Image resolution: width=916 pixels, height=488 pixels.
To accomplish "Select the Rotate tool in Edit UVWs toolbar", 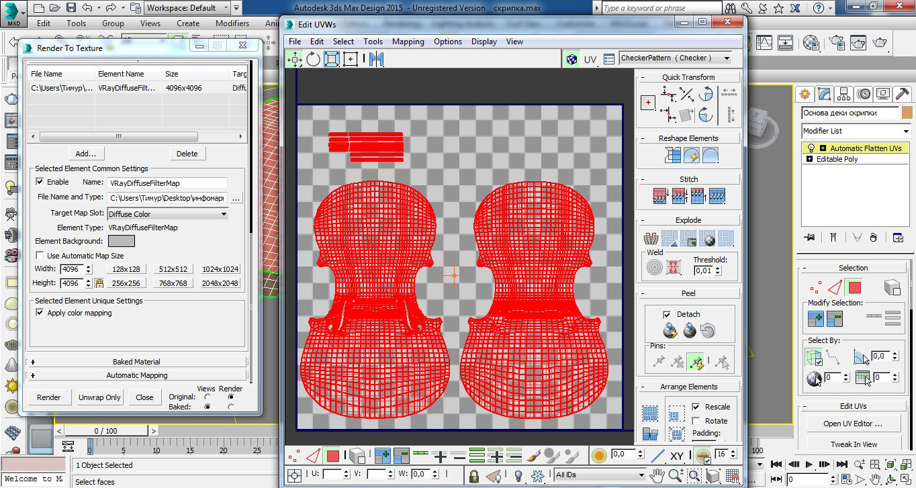I will coord(313,59).
